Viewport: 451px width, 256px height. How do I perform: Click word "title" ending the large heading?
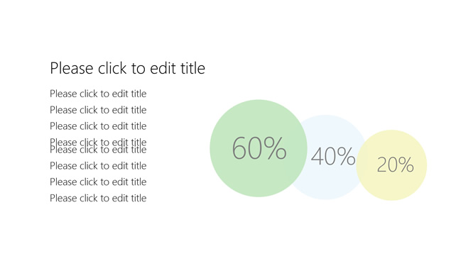(x=192, y=68)
